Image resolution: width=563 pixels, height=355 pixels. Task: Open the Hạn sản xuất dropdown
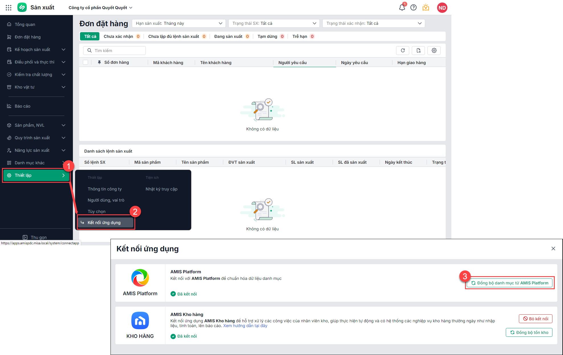click(179, 23)
